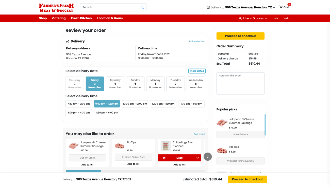This screenshot has width=330, height=186.
Task: Click the top Proceed to checkout button
Action: click(240, 36)
